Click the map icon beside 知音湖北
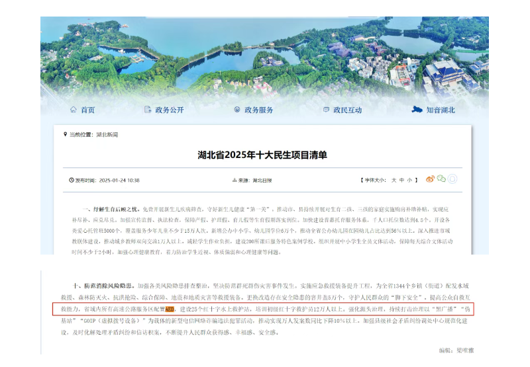 [x=417, y=110]
